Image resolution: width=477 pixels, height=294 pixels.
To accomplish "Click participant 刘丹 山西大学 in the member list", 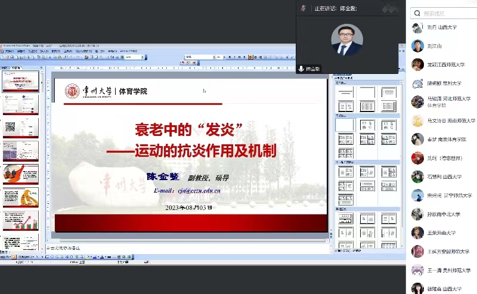I will [442, 27].
